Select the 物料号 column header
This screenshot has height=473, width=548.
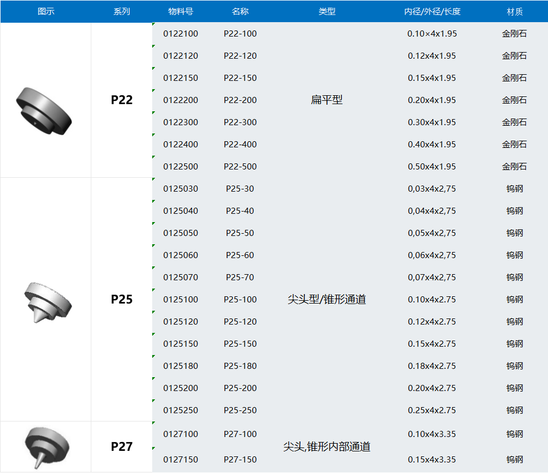click(x=180, y=12)
